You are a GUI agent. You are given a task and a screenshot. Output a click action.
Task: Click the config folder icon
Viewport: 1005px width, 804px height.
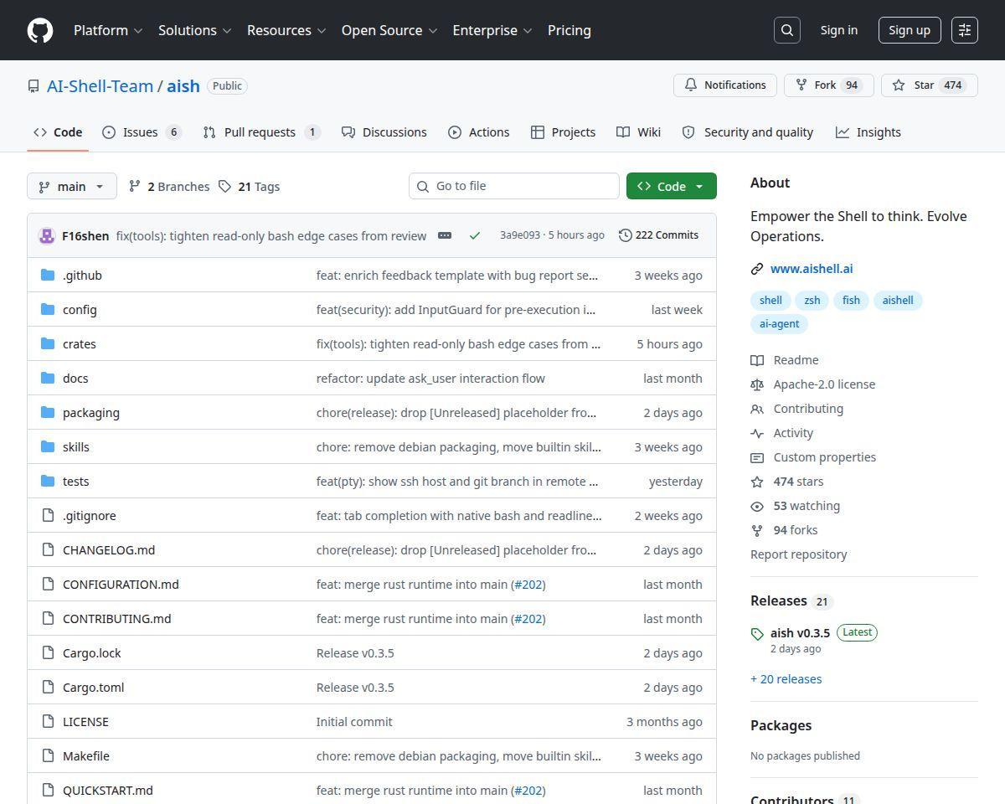pyautogui.click(x=48, y=309)
